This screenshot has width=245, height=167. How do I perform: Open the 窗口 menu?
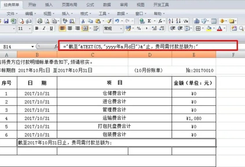[x=141, y=14]
